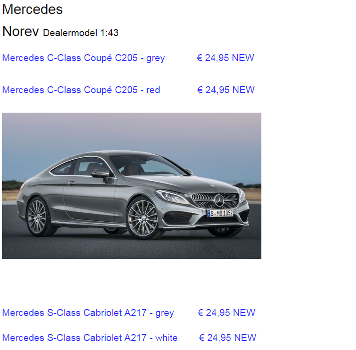Open the Mercedes C-Class Coupé C205 grey link
The width and height of the screenshot is (356, 350).
tap(83, 58)
